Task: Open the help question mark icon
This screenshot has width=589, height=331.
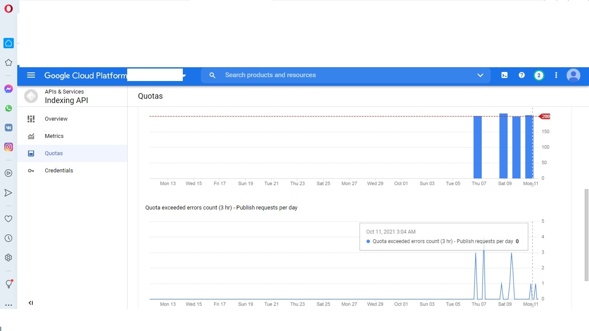Action: [x=522, y=75]
